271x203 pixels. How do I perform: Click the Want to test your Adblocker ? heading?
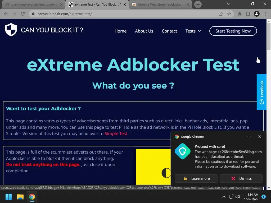pos(43,109)
